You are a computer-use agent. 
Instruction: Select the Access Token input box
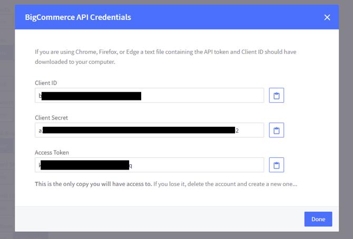[x=200, y=165]
